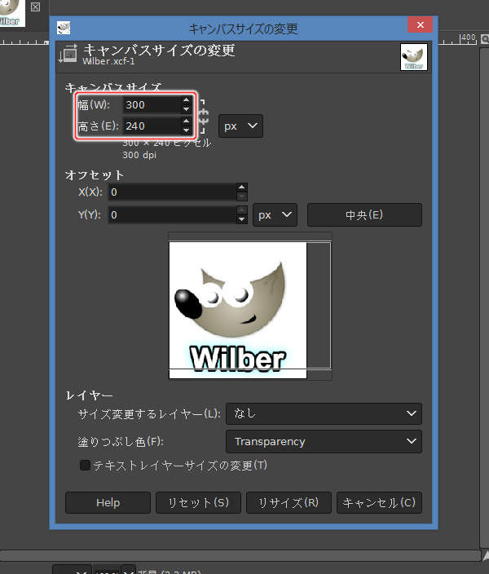Click the キャンセル(C) cancel button
This screenshot has height=574, width=489.
coord(379,502)
